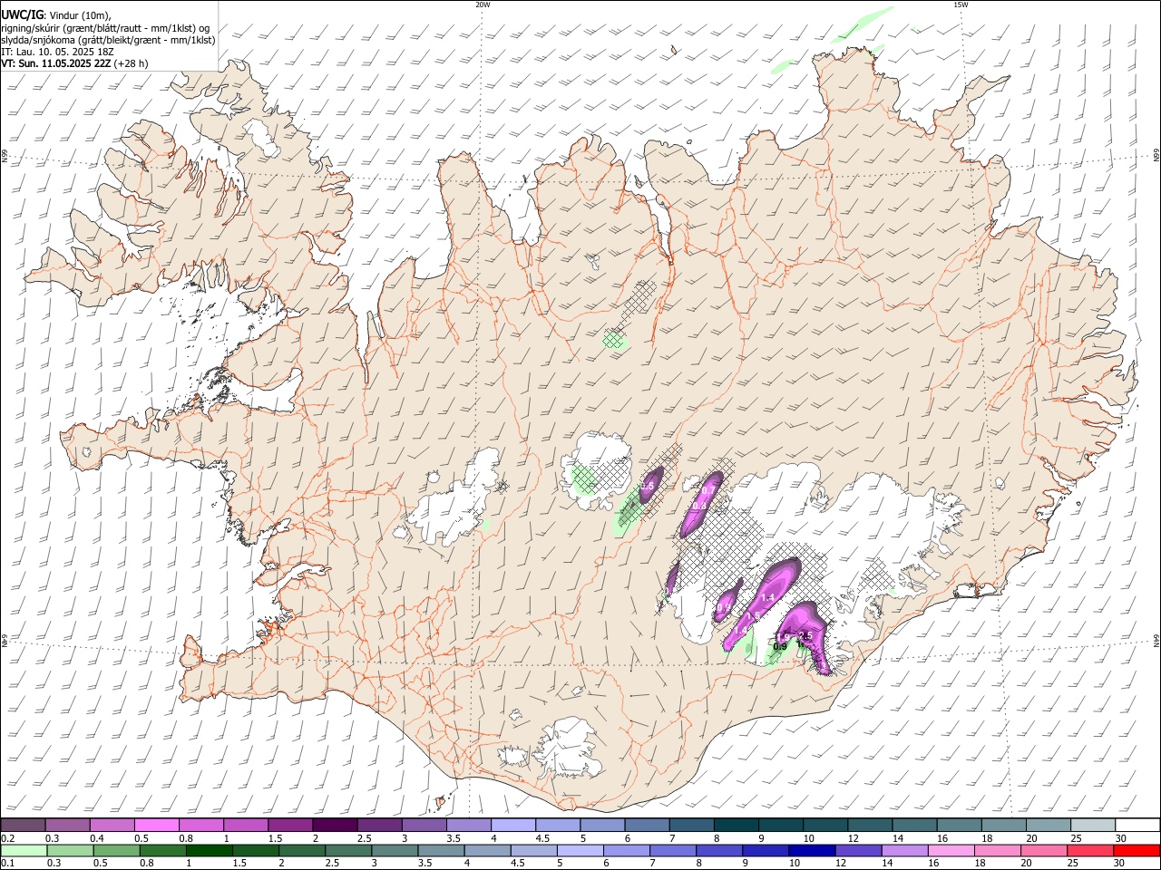1161x870 pixels.
Task: Click the top-row legend swatch between 1 and 1.5
Action: pos(246,825)
